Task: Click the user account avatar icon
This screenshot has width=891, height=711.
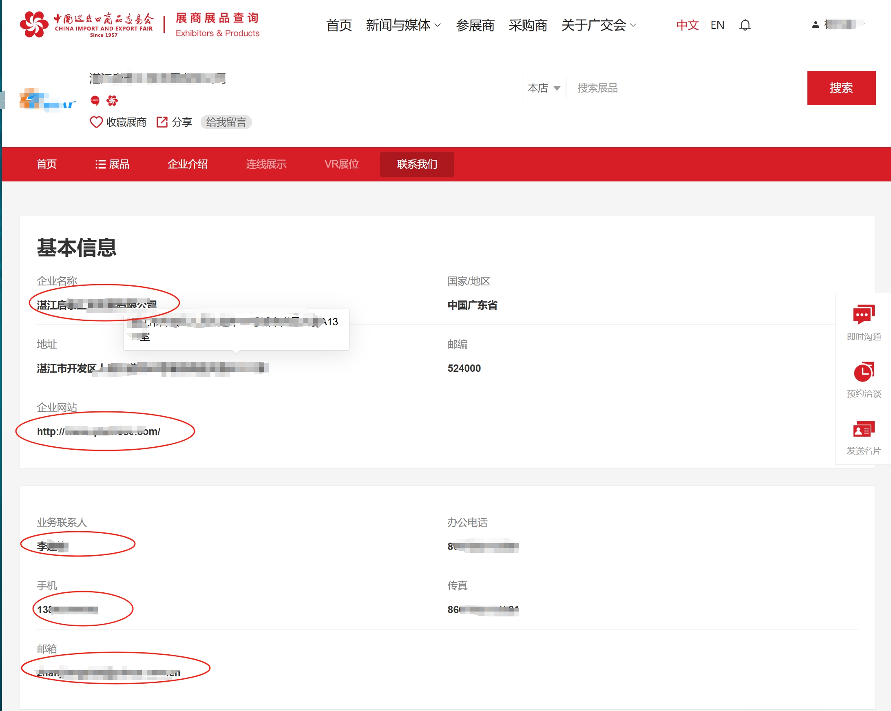Action: 816,25
